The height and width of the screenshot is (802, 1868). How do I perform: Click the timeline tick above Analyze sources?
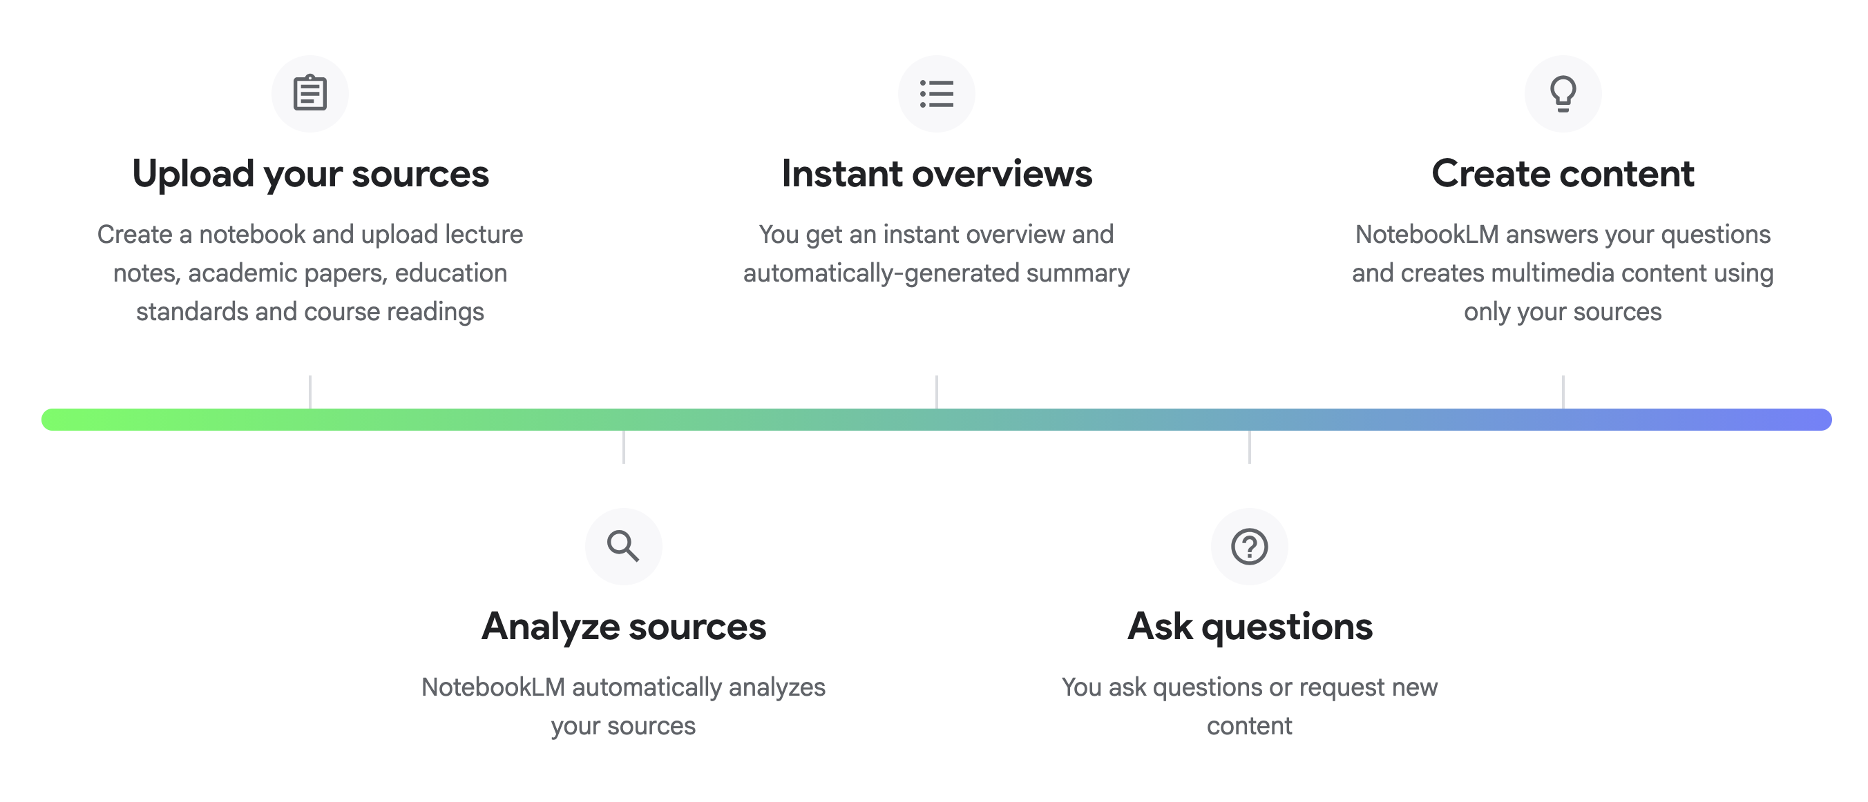point(623,448)
